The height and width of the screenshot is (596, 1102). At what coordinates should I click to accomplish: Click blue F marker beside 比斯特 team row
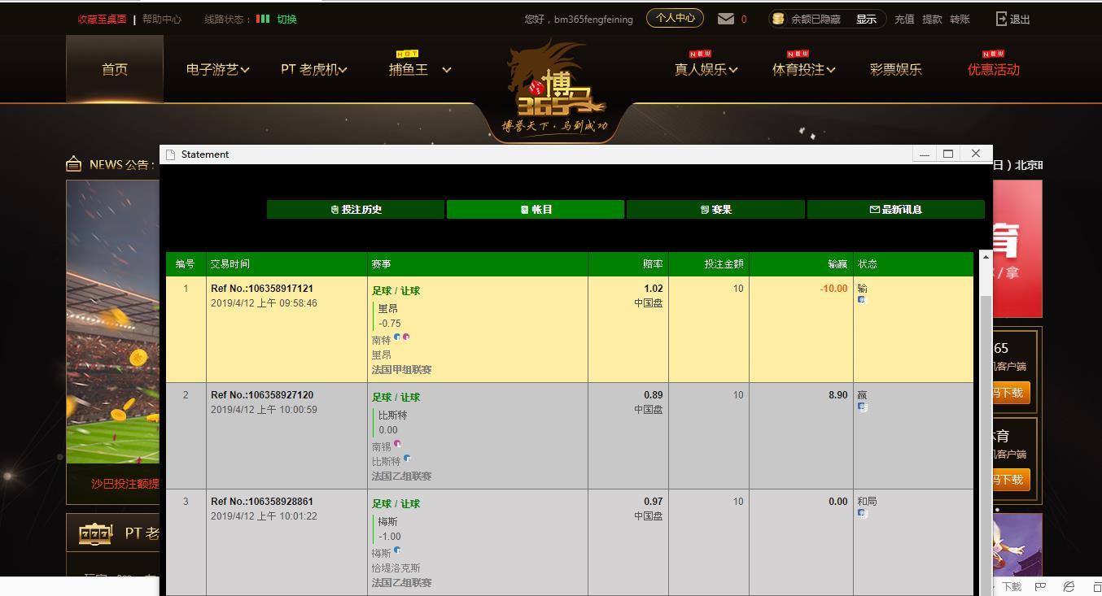tap(407, 459)
